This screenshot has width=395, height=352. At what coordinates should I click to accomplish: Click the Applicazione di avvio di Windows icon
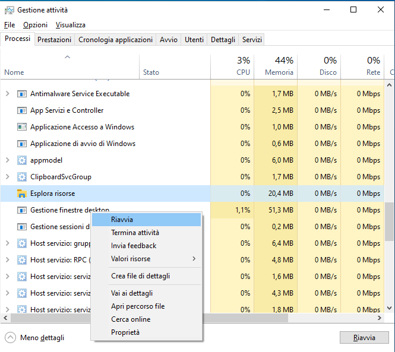(x=22, y=144)
